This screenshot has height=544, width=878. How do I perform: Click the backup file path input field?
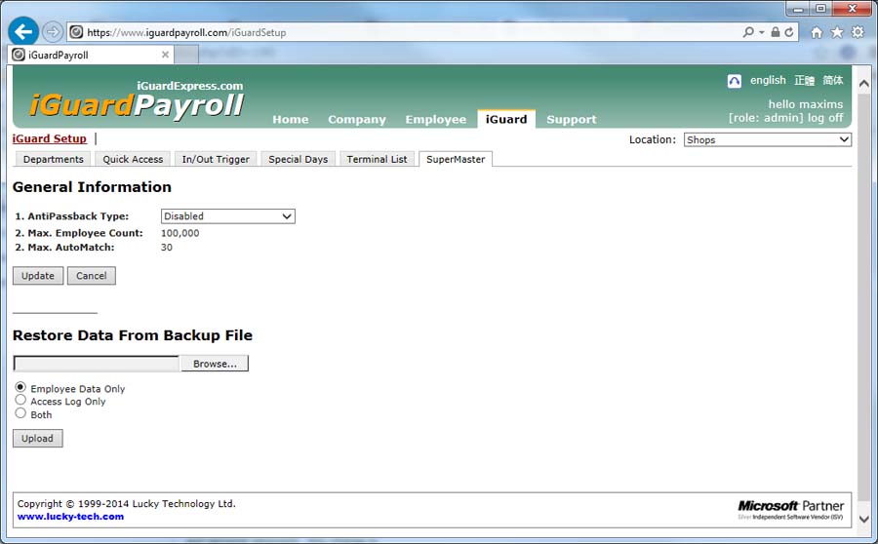[x=97, y=364]
